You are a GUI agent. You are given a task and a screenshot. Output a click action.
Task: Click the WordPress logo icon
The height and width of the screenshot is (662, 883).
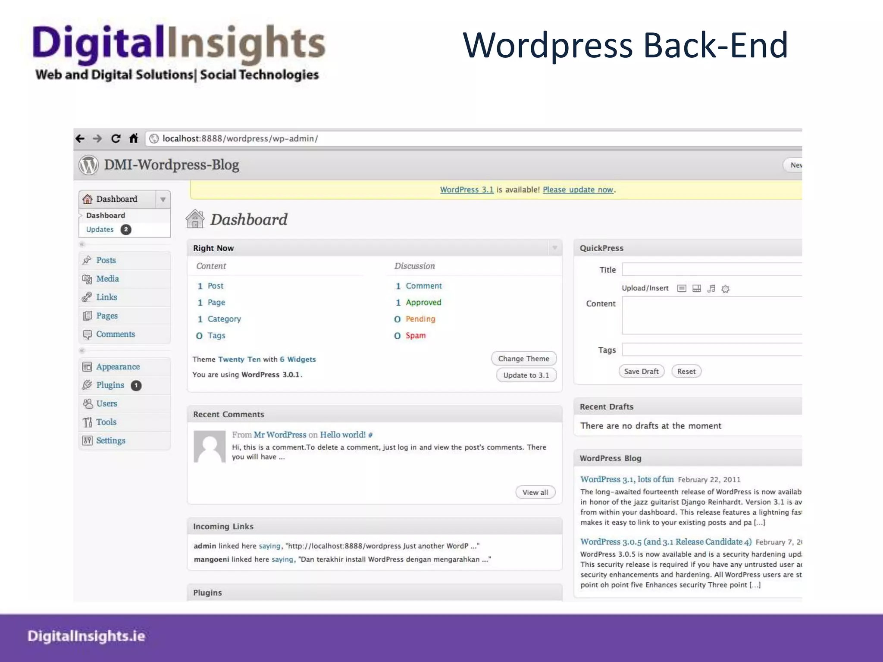89,165
